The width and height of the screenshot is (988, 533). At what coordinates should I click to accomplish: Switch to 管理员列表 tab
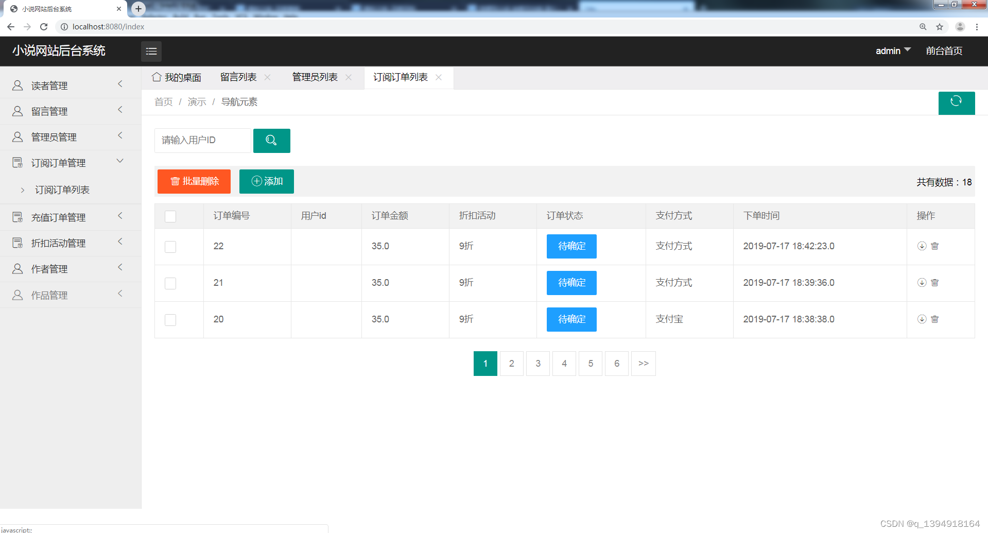point(315,77)
